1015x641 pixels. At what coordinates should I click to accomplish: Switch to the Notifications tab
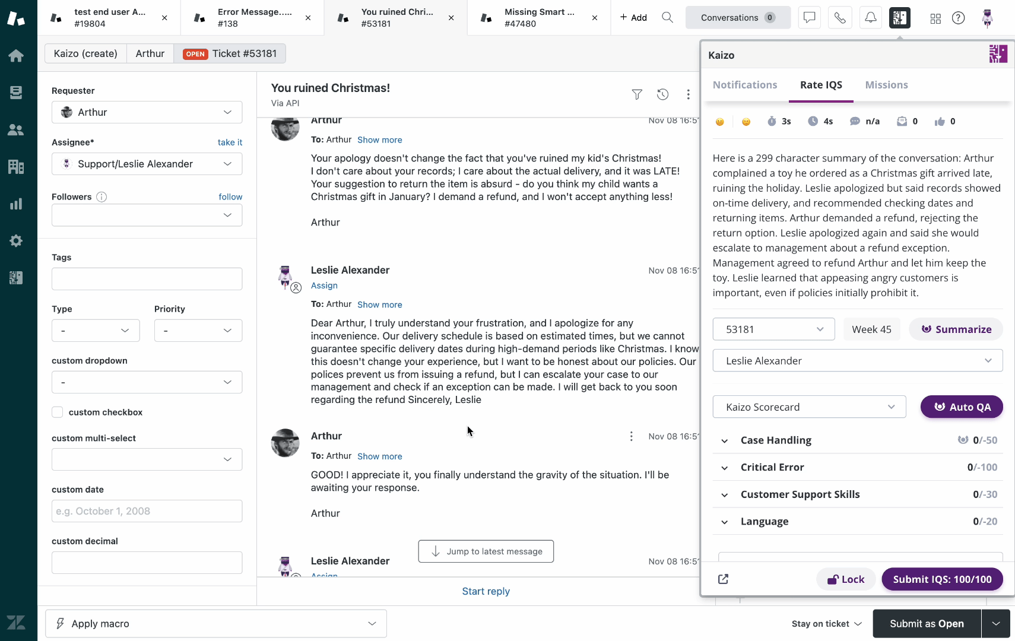pyautogui.click(x=745, y=85)
